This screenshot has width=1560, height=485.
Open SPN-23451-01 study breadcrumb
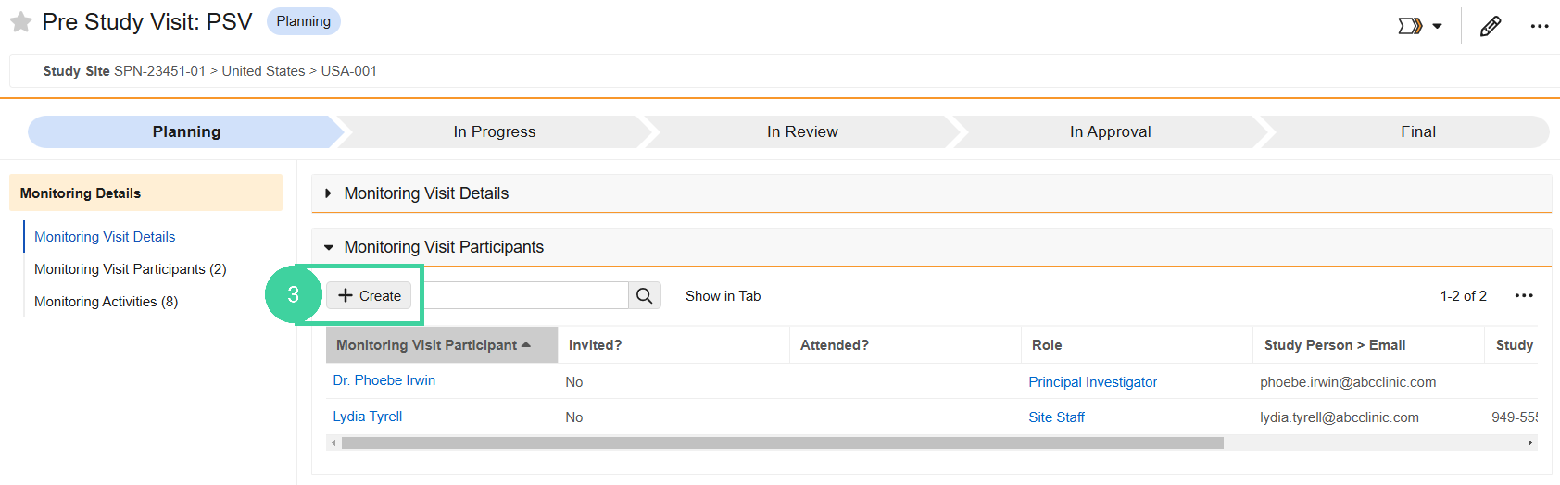point(159,71)
